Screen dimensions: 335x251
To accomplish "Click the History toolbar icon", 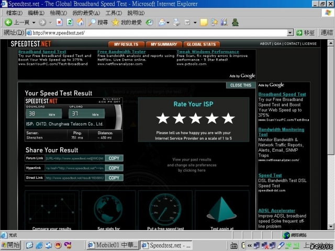I will 150,22.
